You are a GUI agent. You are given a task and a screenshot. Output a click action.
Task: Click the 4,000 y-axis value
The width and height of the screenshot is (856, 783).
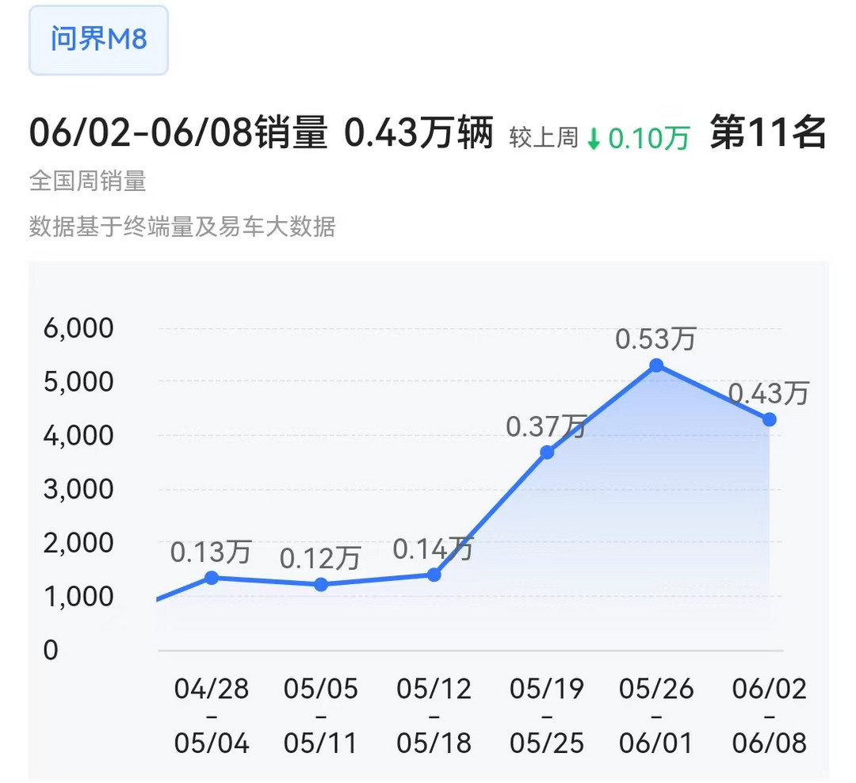pos(78,436)
